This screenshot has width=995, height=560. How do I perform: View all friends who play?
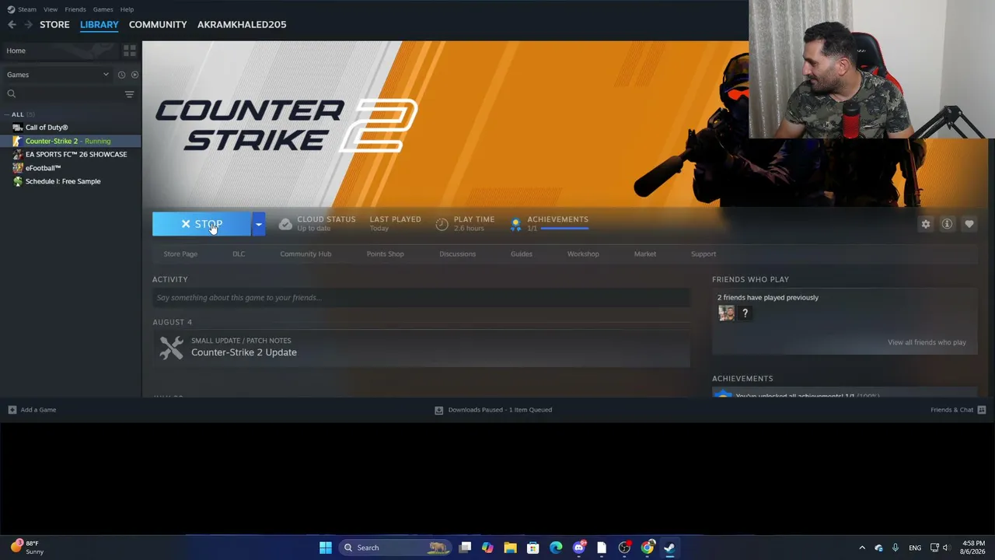[927, 342]
